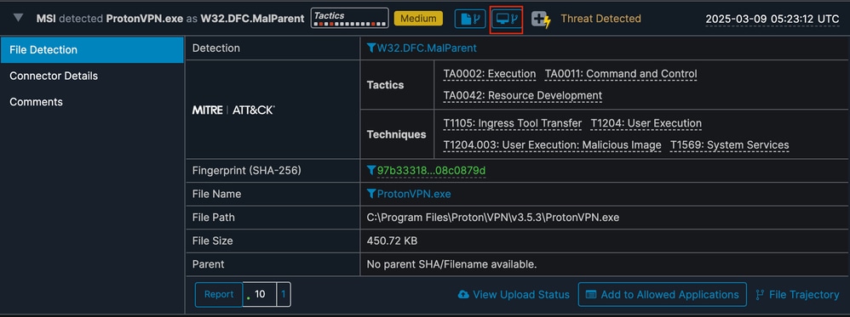Click the MITRE ATT&CK logo
Viewport: 850px width, 317px height.
click(233, 110)
